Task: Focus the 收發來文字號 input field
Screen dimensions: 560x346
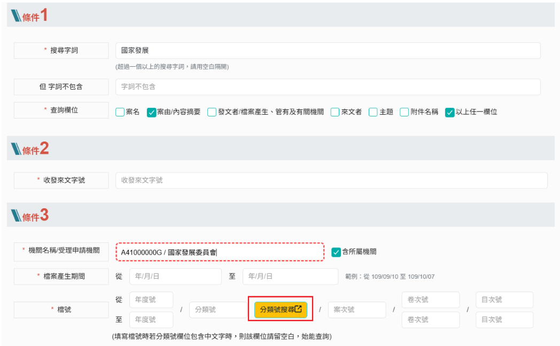Action: [x=331, y=180]
